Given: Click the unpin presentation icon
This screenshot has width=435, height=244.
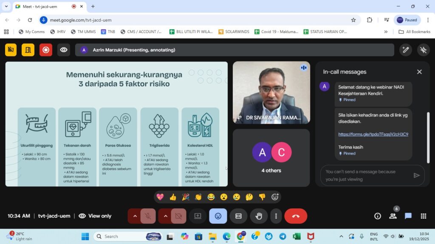Looking at the screenshot, I should tap(423, 50).
